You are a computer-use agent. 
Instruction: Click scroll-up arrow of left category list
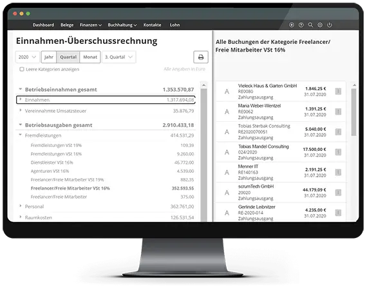click(203, 85)
